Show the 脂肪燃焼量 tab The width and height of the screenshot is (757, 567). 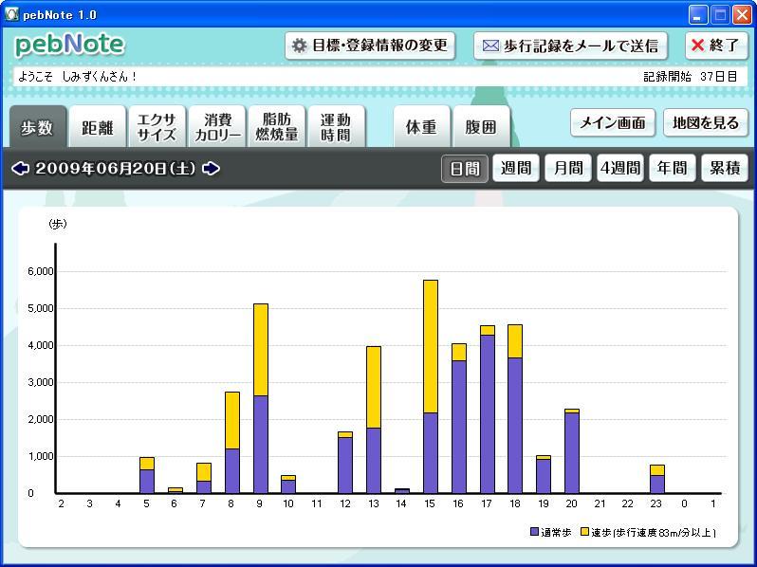coord(277,127)
